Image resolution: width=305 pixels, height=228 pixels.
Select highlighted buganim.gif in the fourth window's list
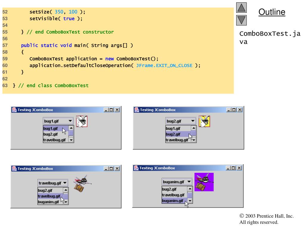pos(174,201)
